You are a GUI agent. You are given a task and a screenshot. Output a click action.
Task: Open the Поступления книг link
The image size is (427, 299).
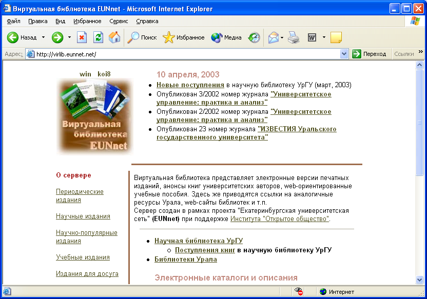click(205, 250)
